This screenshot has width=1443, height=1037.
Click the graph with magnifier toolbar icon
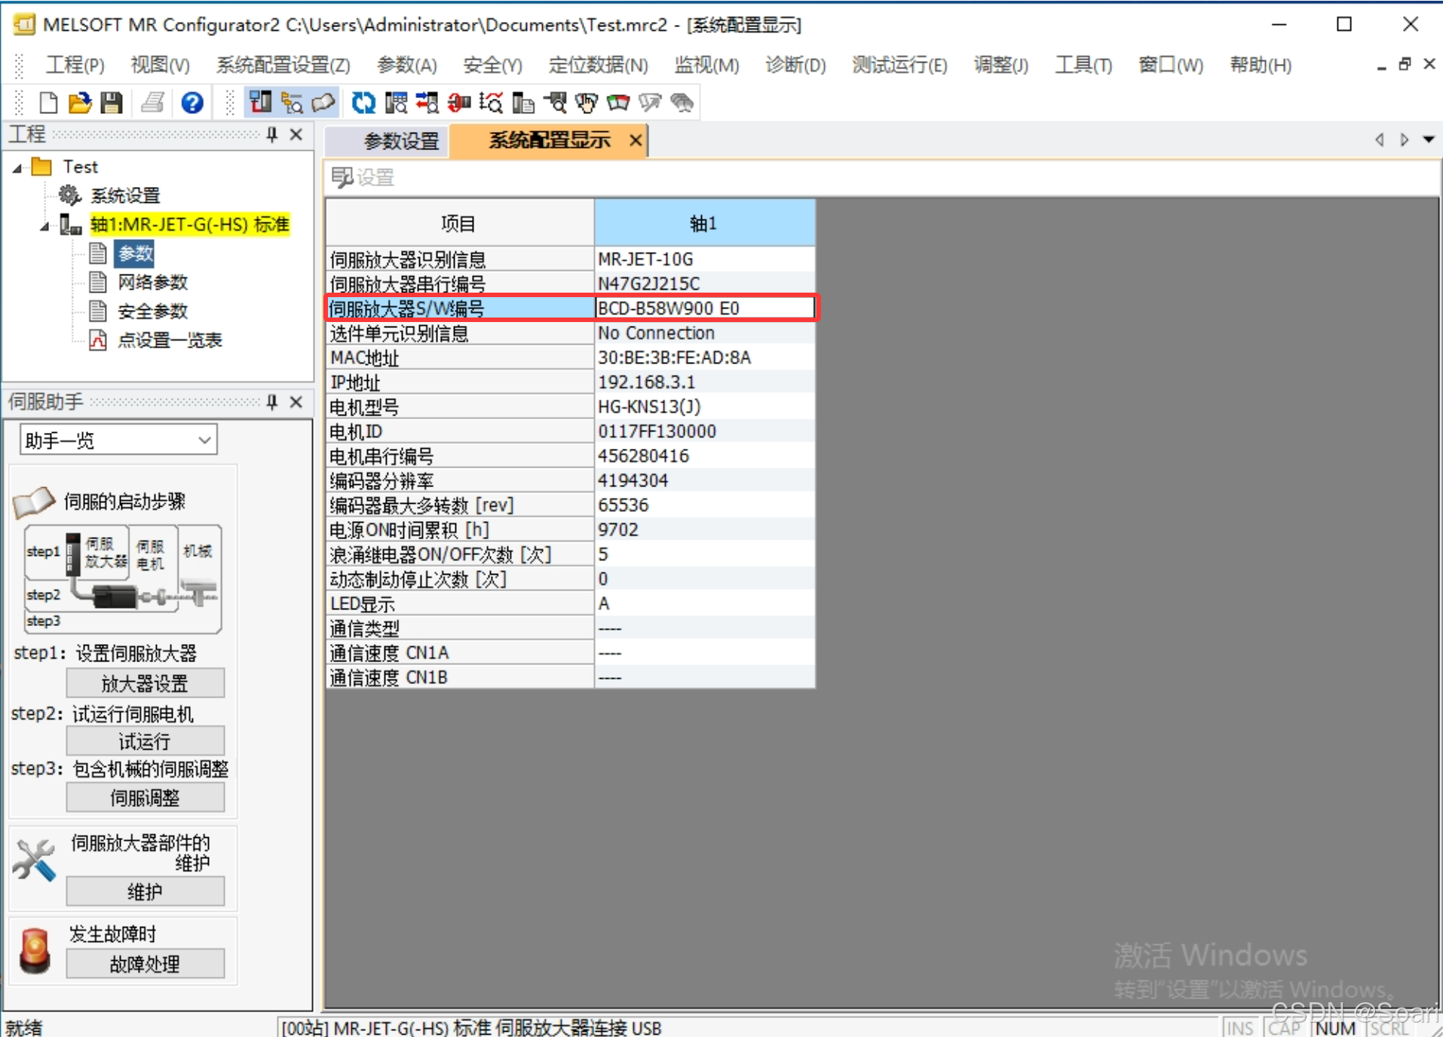point(490,103)
